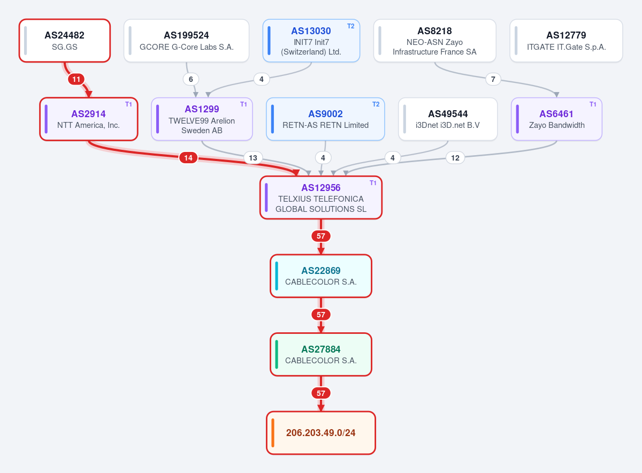The width and height of the screenshot is (642, 473).
Task: Select the AS12956 TELXIUS TELEFONICA node
Action: [x=321, y=197]
